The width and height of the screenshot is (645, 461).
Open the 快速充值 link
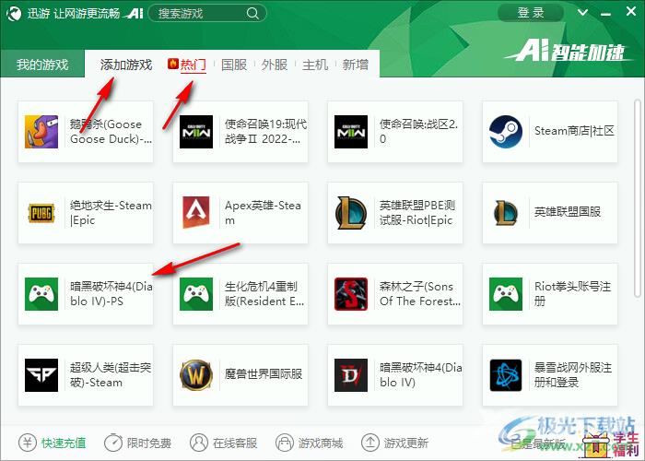pyautogui.click(x=64, y=443)
